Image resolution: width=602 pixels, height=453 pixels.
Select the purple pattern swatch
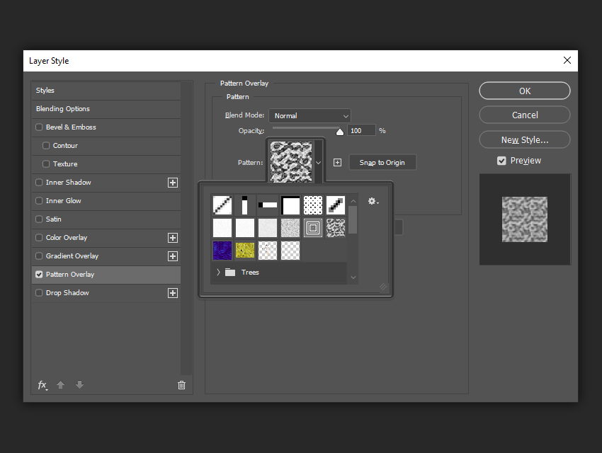point(222,251)
